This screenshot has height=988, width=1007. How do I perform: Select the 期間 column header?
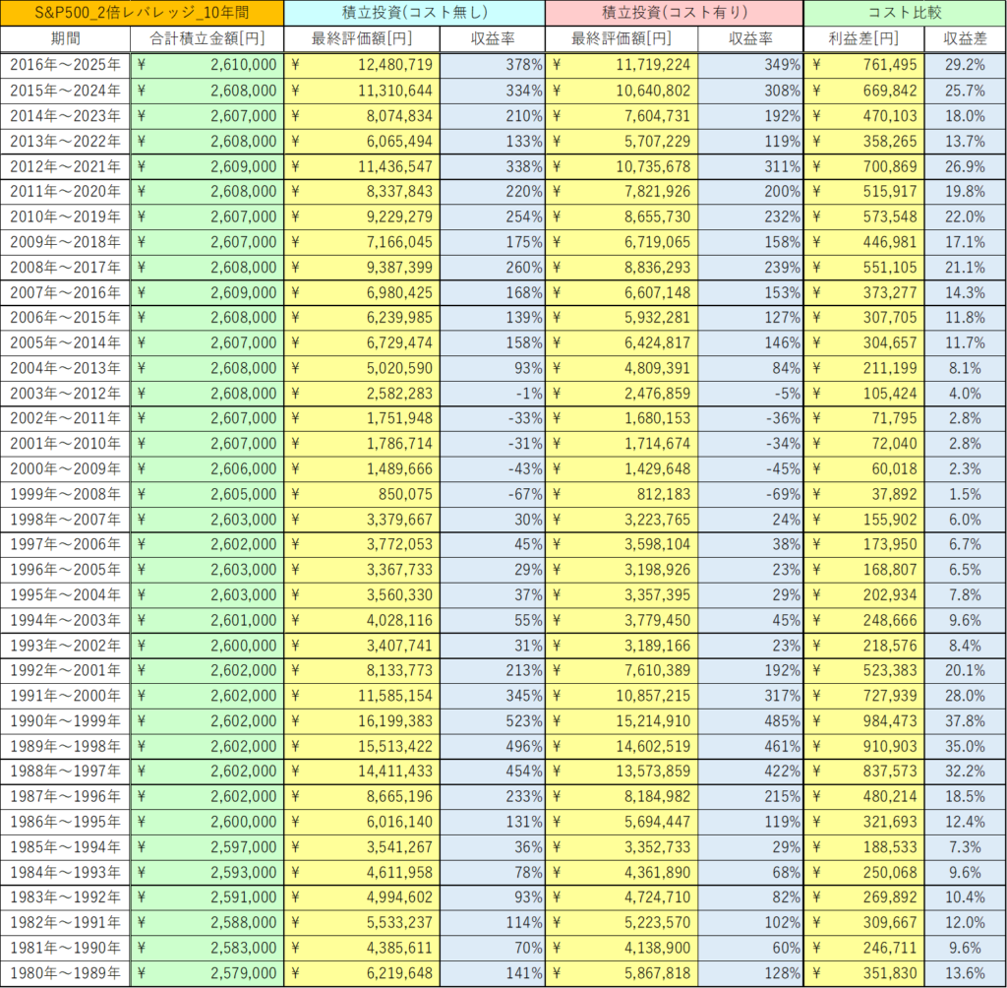[x=65, y=39]
